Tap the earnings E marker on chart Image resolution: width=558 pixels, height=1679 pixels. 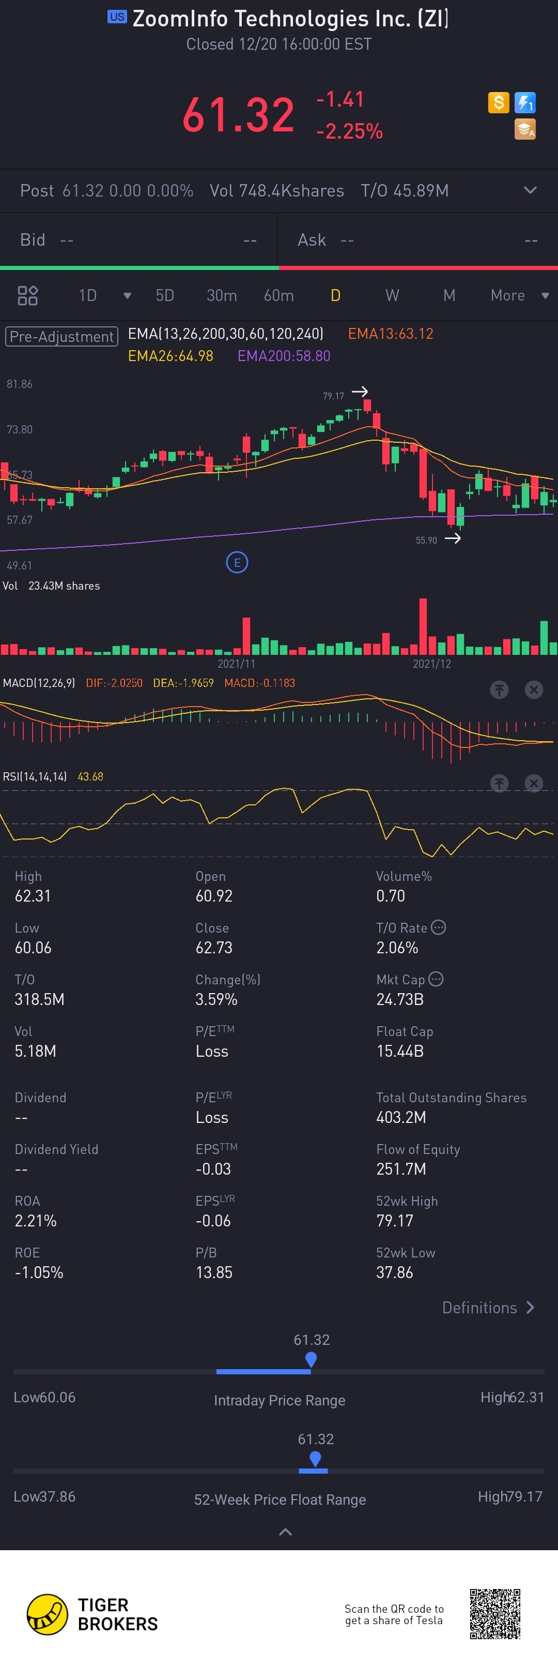coord(237,562)
